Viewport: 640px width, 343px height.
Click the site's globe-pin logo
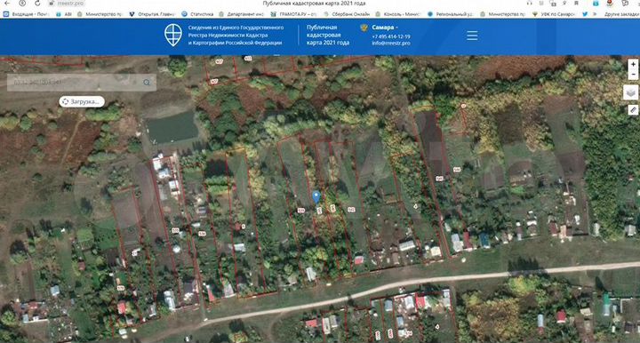click(173, 35)
